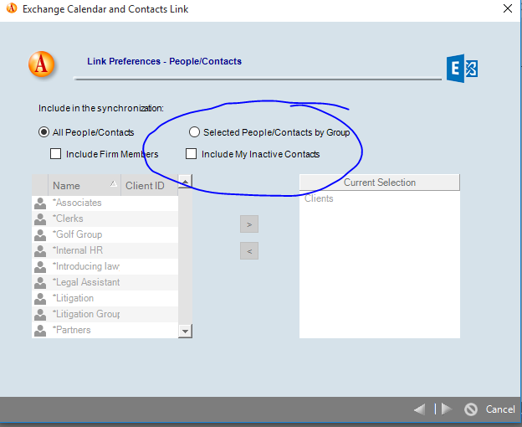Move the group list up with the scrollbar arrow
Screen dimensions: 522x427
click(185, 182)
